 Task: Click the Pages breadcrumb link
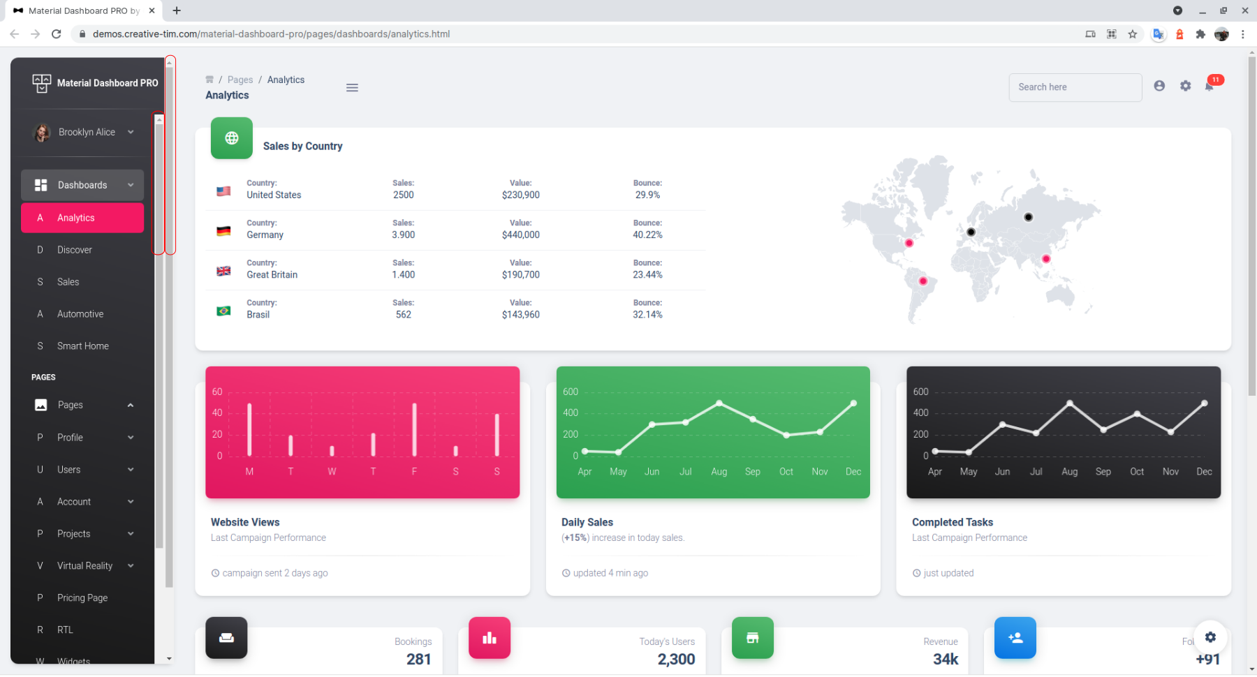click(x=240, y=80)
